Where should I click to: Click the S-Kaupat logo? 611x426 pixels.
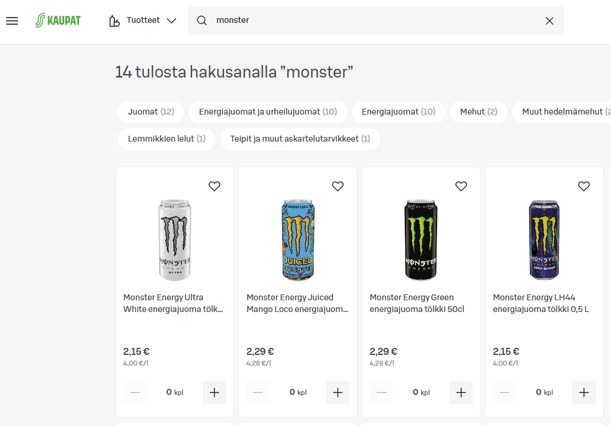[58, 21]
